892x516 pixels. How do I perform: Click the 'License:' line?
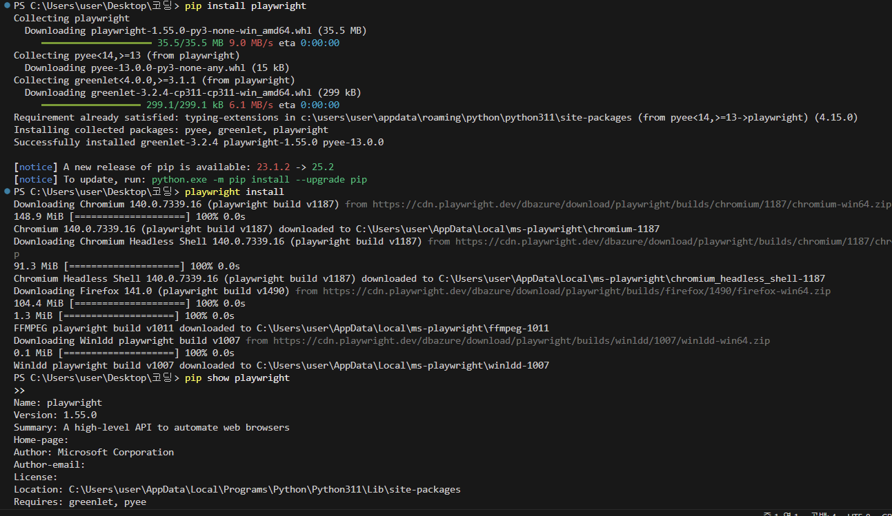(36, 477)
